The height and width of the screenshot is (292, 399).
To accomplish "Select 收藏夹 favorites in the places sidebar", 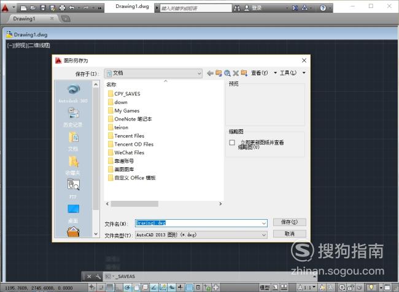I will [x=73, y=165].
